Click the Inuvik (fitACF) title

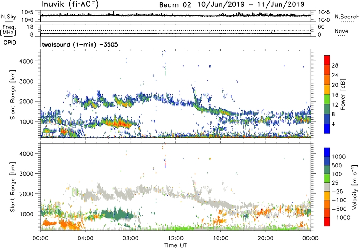(x=70, y=4)
